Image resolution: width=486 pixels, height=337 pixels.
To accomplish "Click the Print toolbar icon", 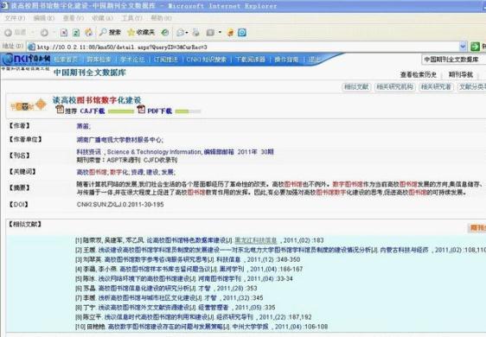I will [196, 32].
